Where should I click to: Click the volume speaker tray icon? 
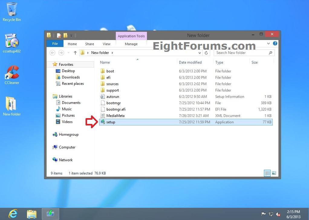click(278, 214)
